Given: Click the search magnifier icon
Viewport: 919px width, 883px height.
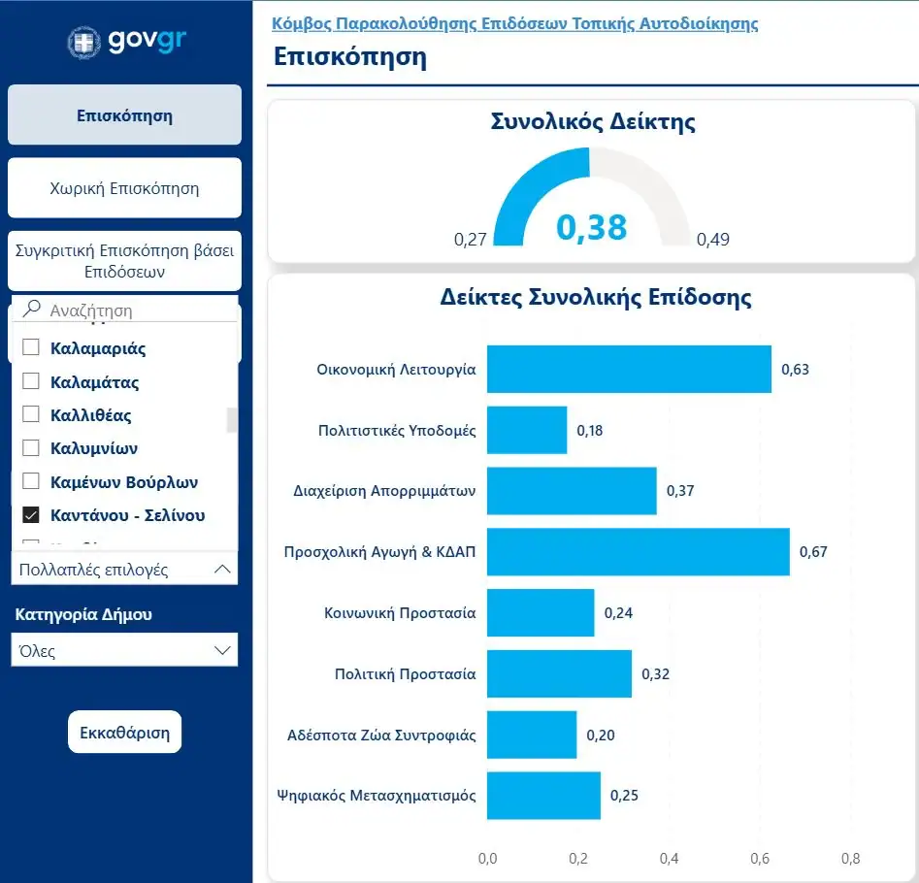Looking at the screenshot, I should click(x=32, y=310).
